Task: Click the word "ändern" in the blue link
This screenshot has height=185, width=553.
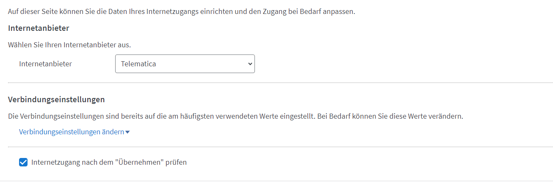Action: pos(113,132)
